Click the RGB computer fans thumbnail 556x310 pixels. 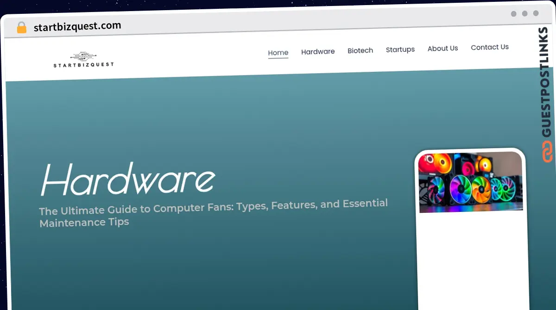tap(470, 183)
